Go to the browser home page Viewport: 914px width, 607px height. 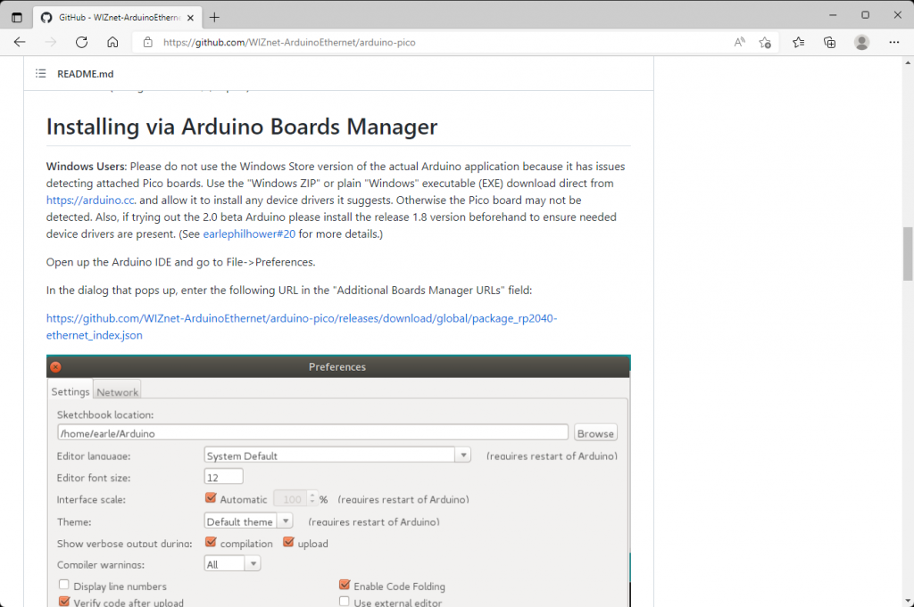tap(112, 42)
